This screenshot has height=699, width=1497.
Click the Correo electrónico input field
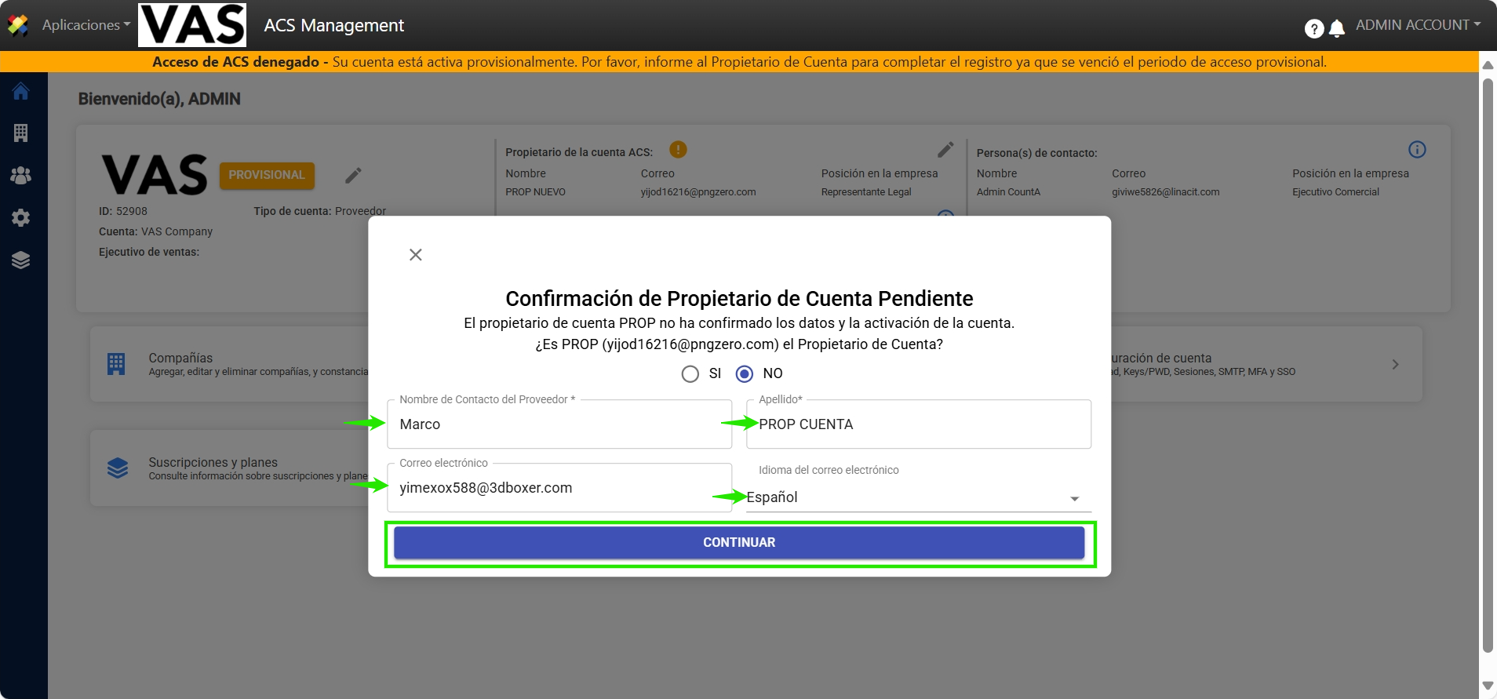click(x=559, y=488)
